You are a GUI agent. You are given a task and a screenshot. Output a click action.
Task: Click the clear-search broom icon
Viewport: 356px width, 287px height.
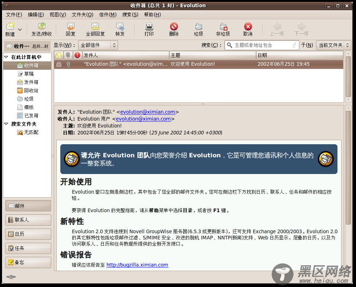click(x=294, y=45)
